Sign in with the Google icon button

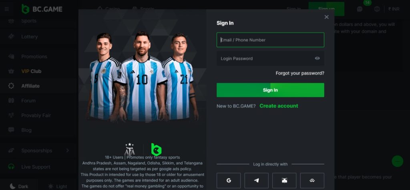click(229, 180)
